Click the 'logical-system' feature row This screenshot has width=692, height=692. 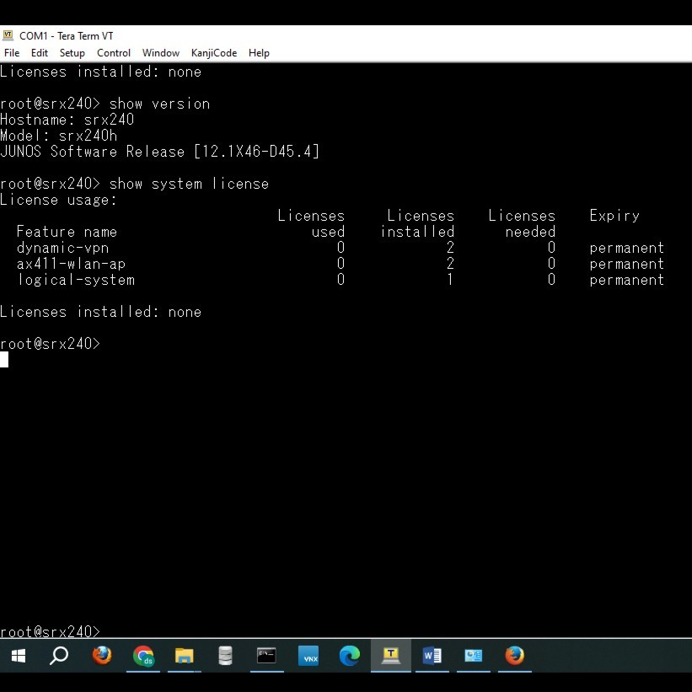(341, 279)
